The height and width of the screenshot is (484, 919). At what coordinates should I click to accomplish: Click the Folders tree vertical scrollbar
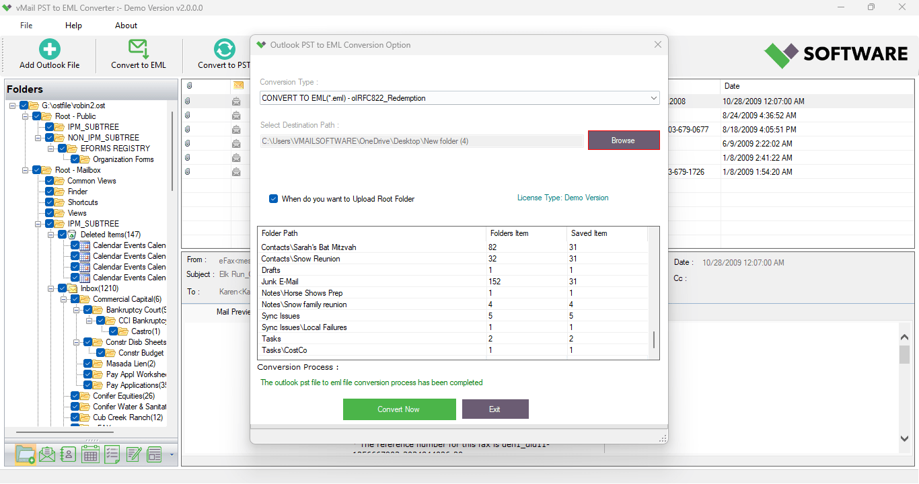click(x=172, y=151)
